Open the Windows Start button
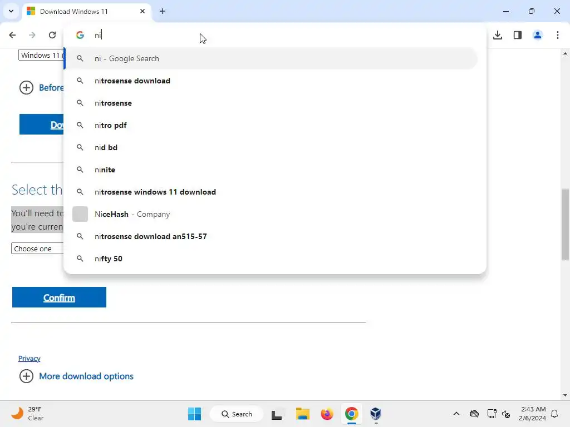The width and height of the screenshot is (570, 427). tap(194, 414)
